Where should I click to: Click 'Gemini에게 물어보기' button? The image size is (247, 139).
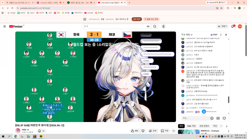pos(216,3)
